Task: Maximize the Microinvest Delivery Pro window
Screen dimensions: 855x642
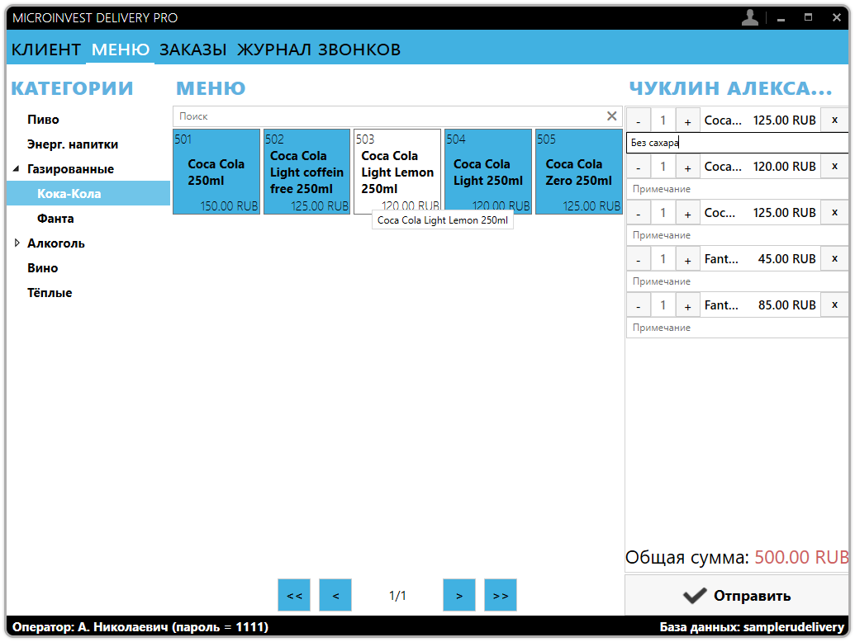Action: click(808, 18)
